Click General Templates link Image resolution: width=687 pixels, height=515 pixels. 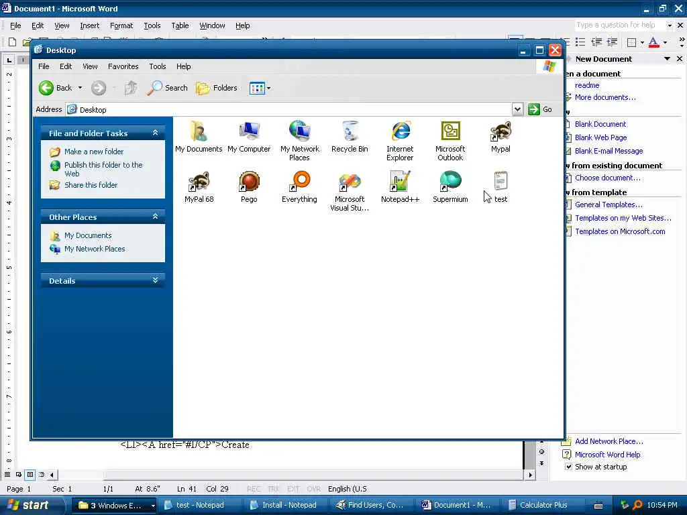(609, 205)
